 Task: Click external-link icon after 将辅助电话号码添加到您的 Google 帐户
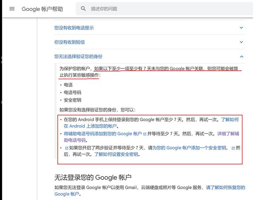(x=145, y=134)
